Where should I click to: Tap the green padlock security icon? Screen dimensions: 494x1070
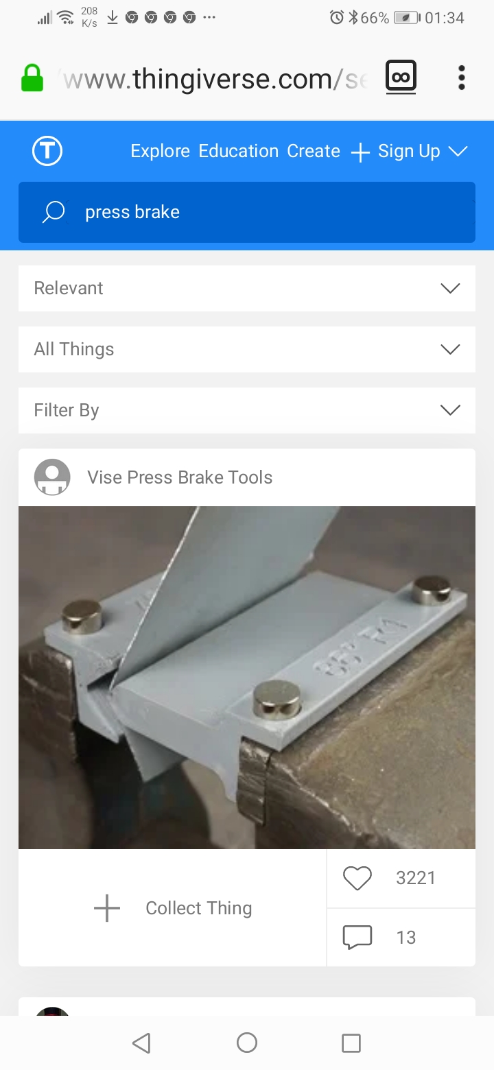click(x=32, y=78)
